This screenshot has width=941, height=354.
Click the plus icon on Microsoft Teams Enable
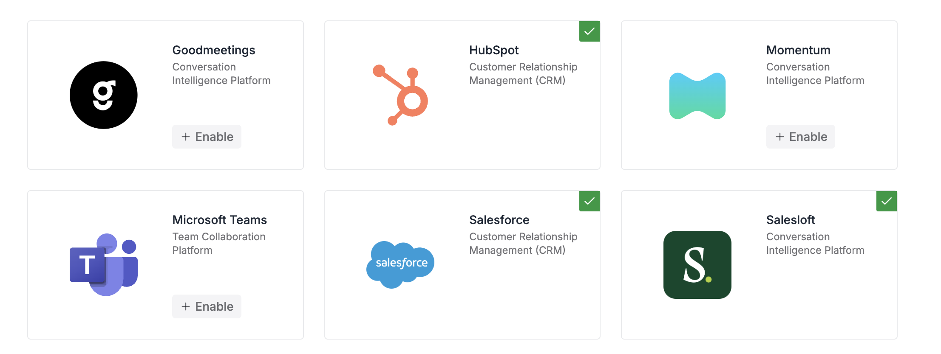point(185,306)
